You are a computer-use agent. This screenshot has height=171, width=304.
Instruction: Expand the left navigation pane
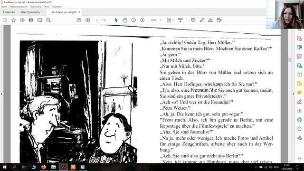1,94
